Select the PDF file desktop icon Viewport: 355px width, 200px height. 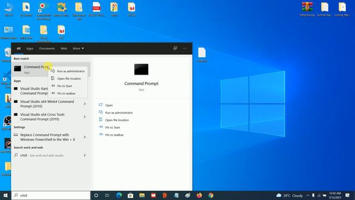pos(97,9)
